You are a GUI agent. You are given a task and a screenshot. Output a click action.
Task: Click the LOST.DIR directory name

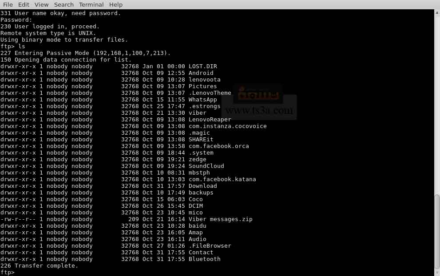202,66
